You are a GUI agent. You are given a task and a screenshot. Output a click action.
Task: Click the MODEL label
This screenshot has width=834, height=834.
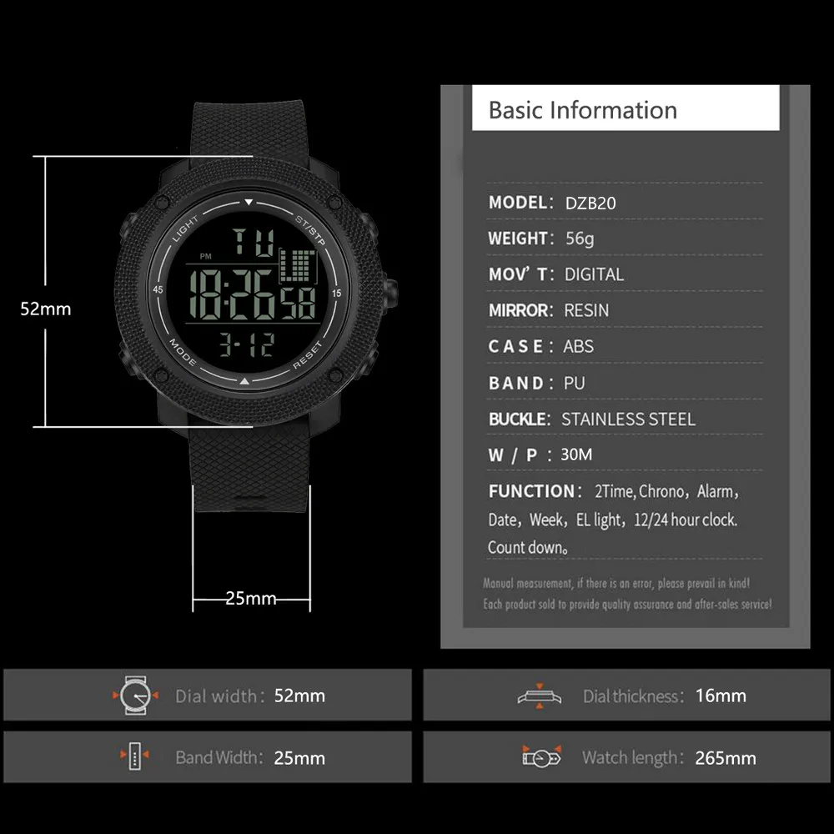pyautogui.click(x=520, y=203)
